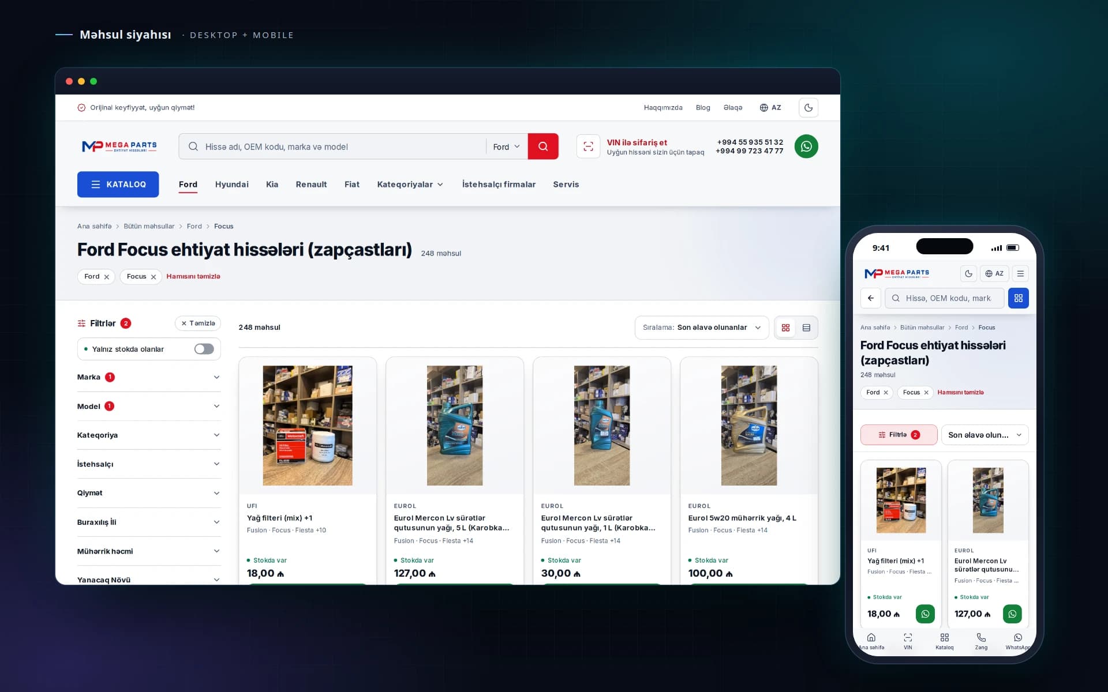Click the VIN scan icon in desktop header
The height and width of the screenshot is (692, 1108).
pyautogui.click(x=588, y=146)
